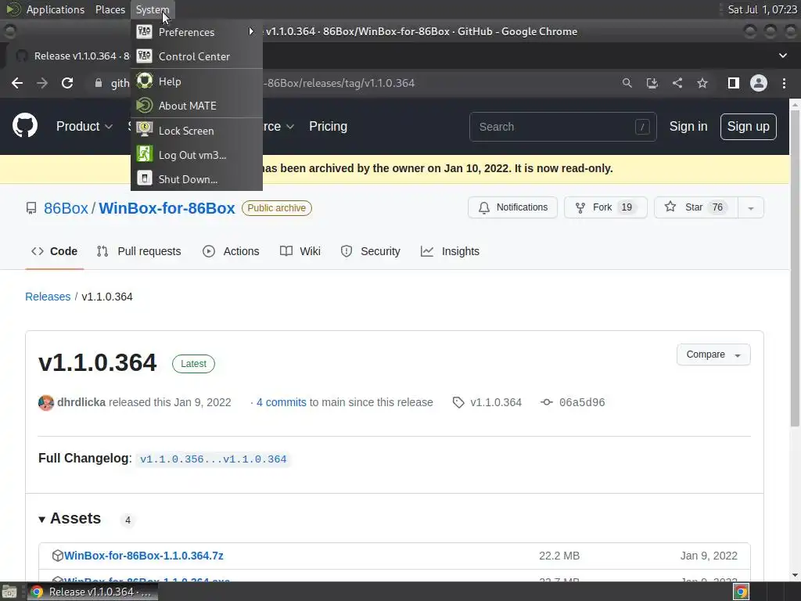801x601 pixels.
Task: Click the clock showing Sat Jul 1
Action: click(x=762, y=9)
